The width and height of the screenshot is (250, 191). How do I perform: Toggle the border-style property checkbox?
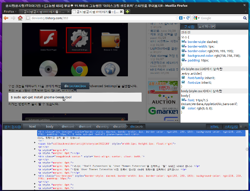click(x=183, y=42)
